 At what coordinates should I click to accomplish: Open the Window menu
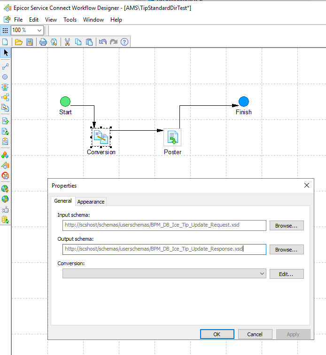(93, 20)
